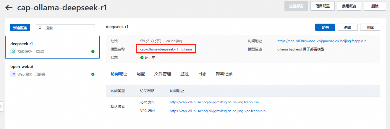Click the cap-ollama-deepseek-r1 page title
Image resolution: width=390 pixels, height=129 pixels.
tap(62, 8)
